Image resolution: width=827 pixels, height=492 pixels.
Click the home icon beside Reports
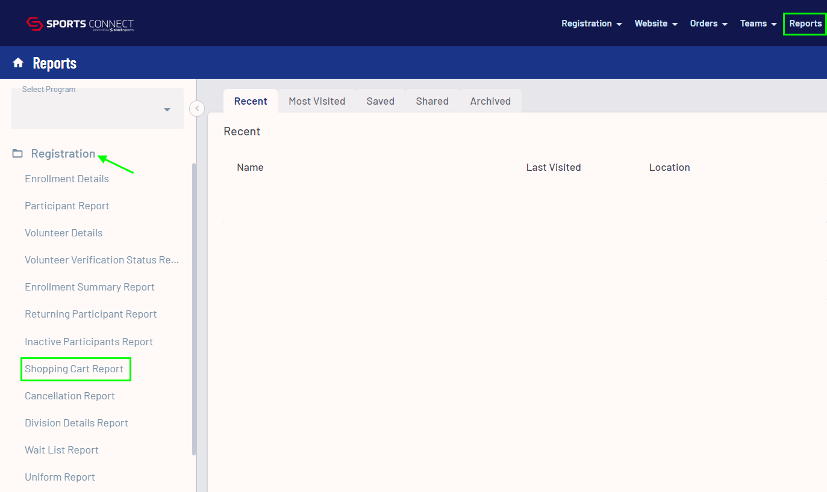pyautogui.click(x=18, y=63)
